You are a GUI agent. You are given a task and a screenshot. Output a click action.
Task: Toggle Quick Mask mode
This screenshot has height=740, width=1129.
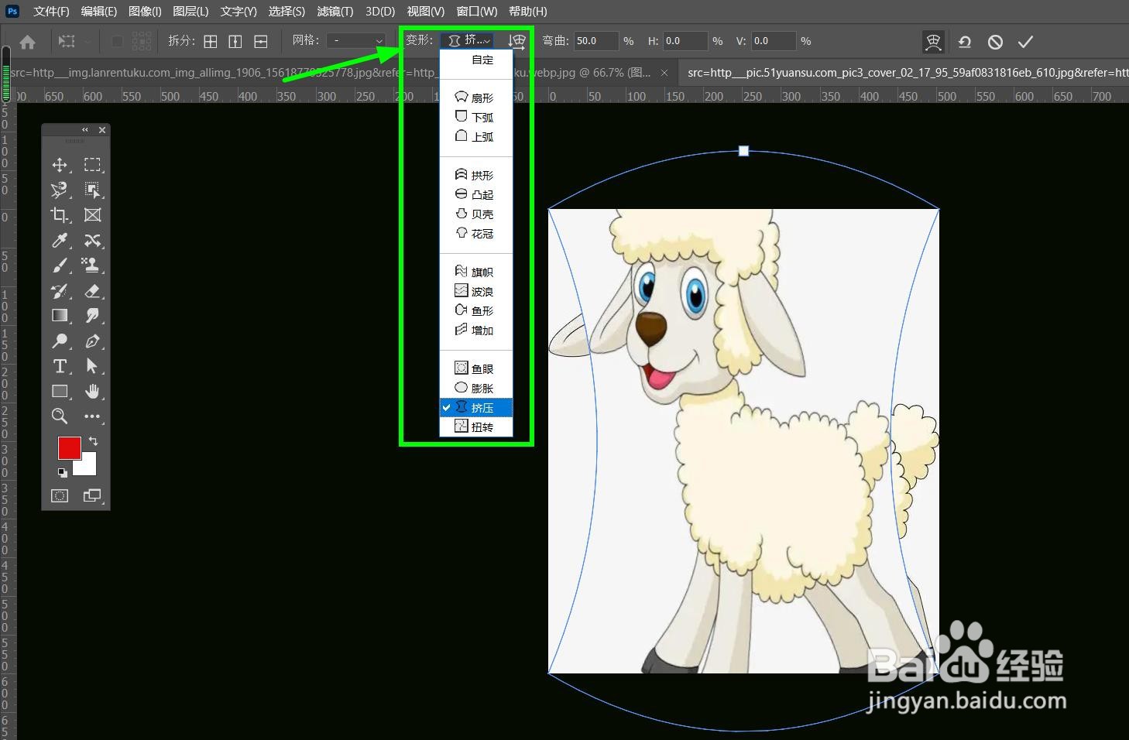coord(60,495)
